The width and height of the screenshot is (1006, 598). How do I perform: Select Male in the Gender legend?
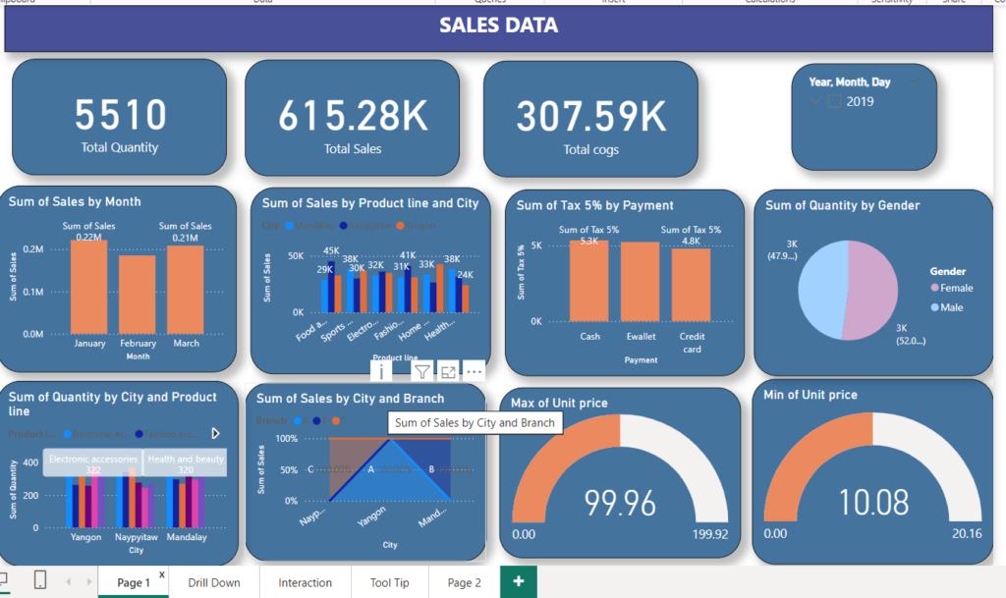point(950,307)
